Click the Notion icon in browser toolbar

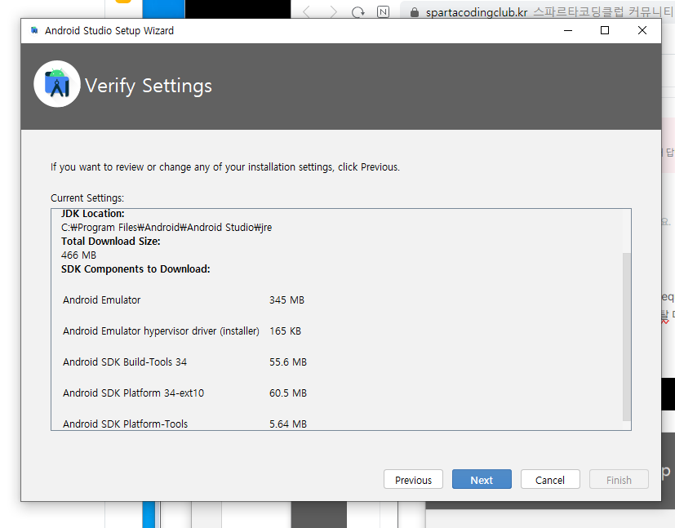pos(383,12)
